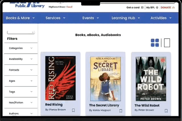
Task: Bookmark Red Rising
Action: click(x=73, y=110)
